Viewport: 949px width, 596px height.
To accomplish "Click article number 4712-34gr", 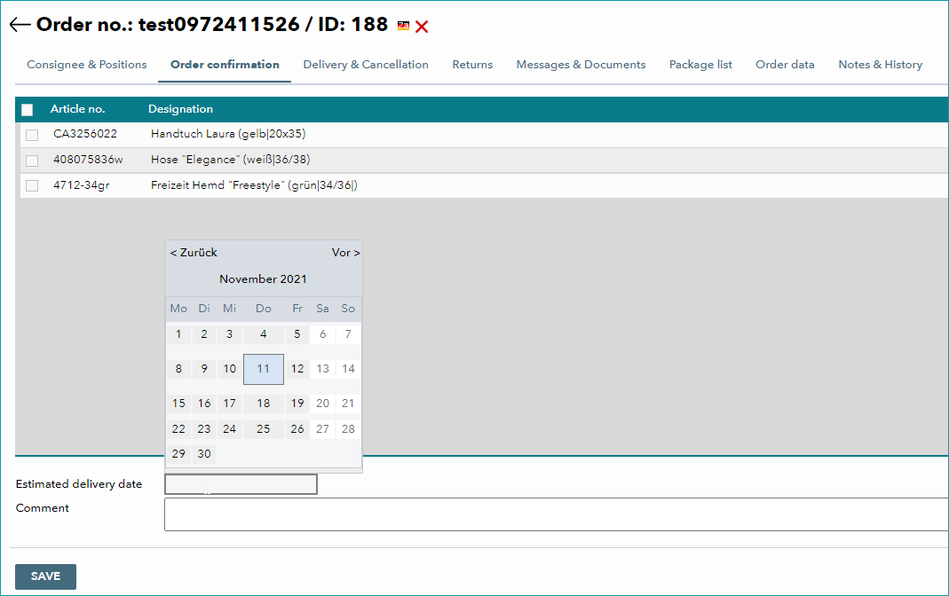I will coord(81,185).
